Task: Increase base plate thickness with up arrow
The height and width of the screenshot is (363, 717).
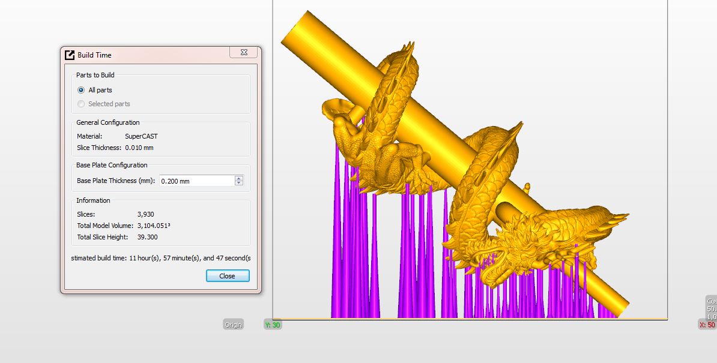Action: click(239, 178)
